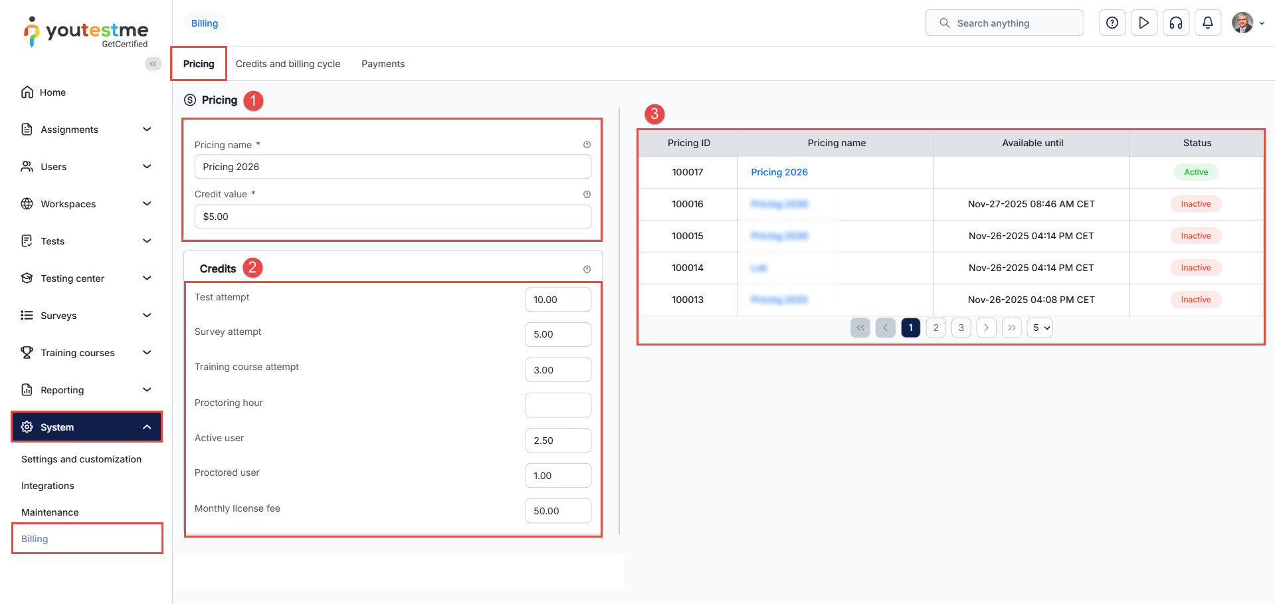Image resolution: width=1275 pixels, height=604 pixels.
Task: Expand the Assignments sidebar menu
Action: point(86,130)
